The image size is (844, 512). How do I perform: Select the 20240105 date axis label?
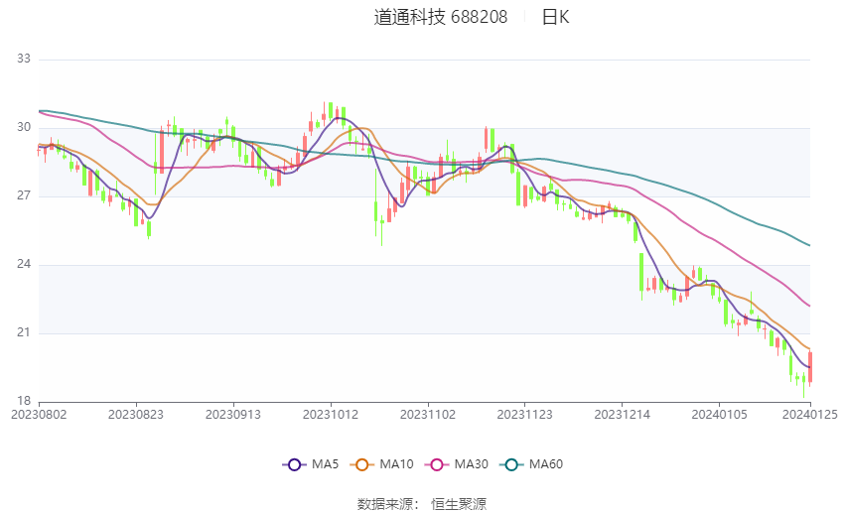click(719, 415)
